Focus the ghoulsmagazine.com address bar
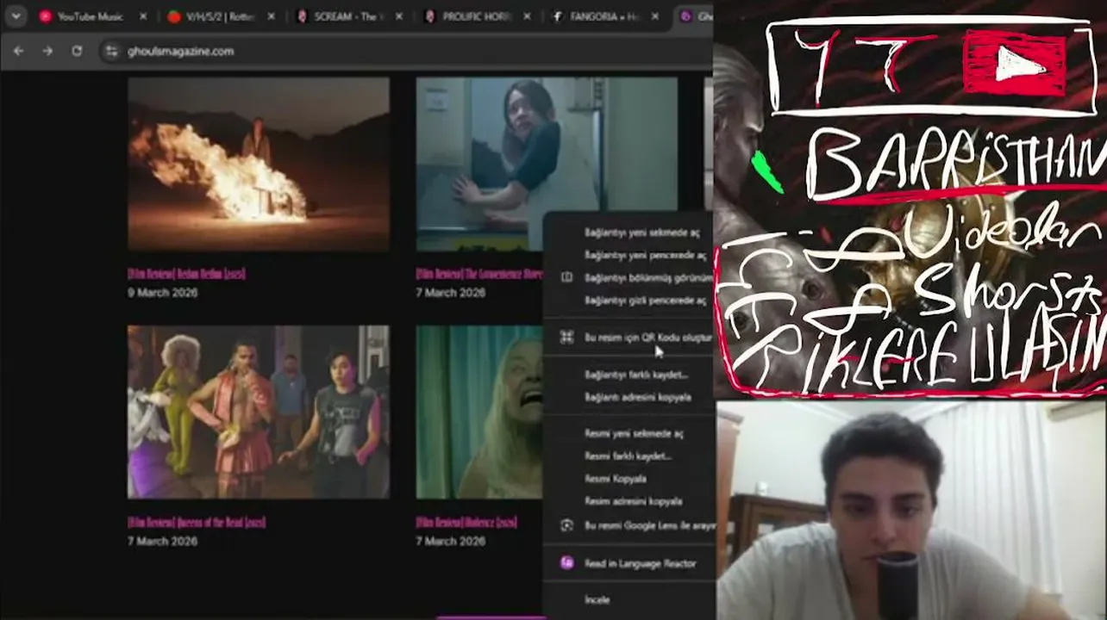Image resolution: width=1107 pixels, height=620 pixels. [405, 51]
